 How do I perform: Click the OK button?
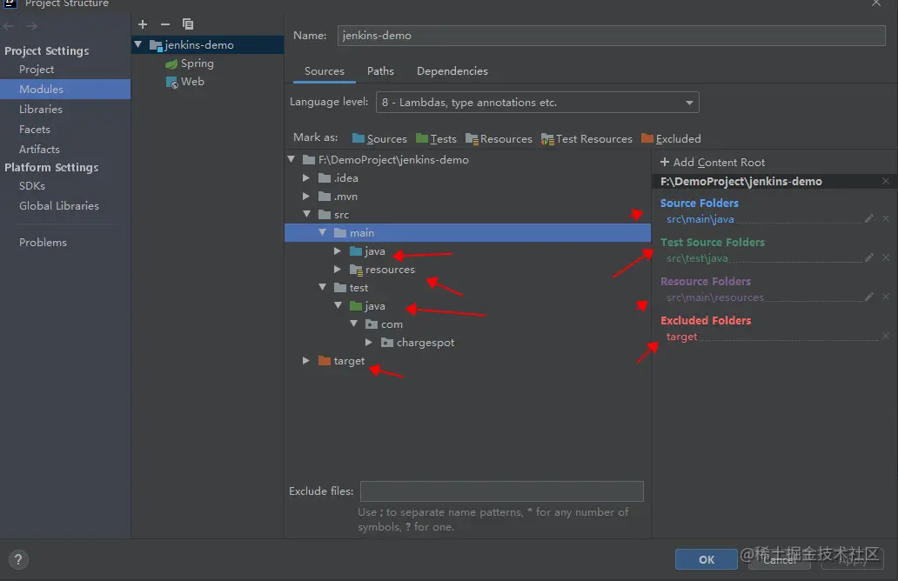point(707,559)
